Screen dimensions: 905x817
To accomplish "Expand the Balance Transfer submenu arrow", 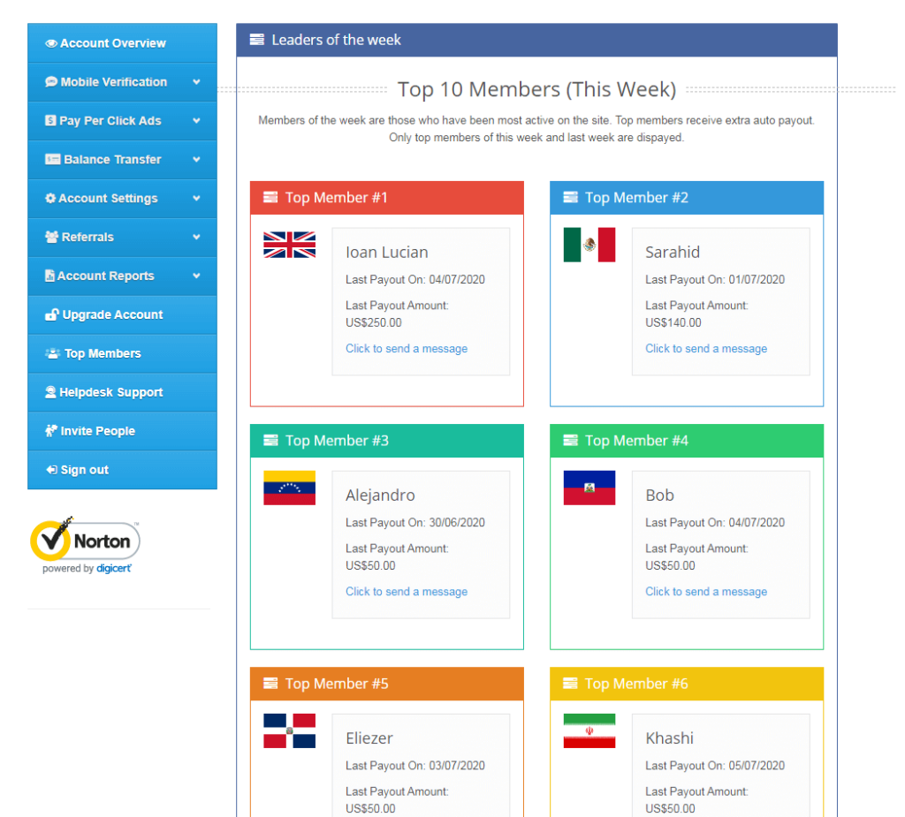I will click(196, 160).
